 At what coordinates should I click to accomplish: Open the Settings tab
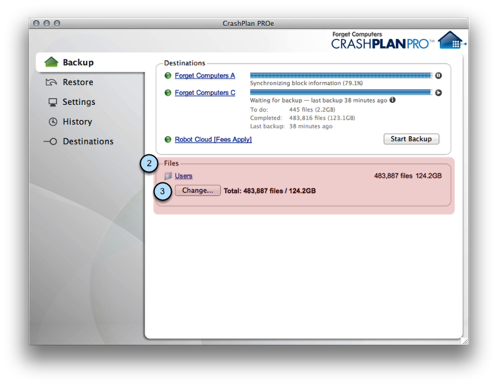coord(79,102)
